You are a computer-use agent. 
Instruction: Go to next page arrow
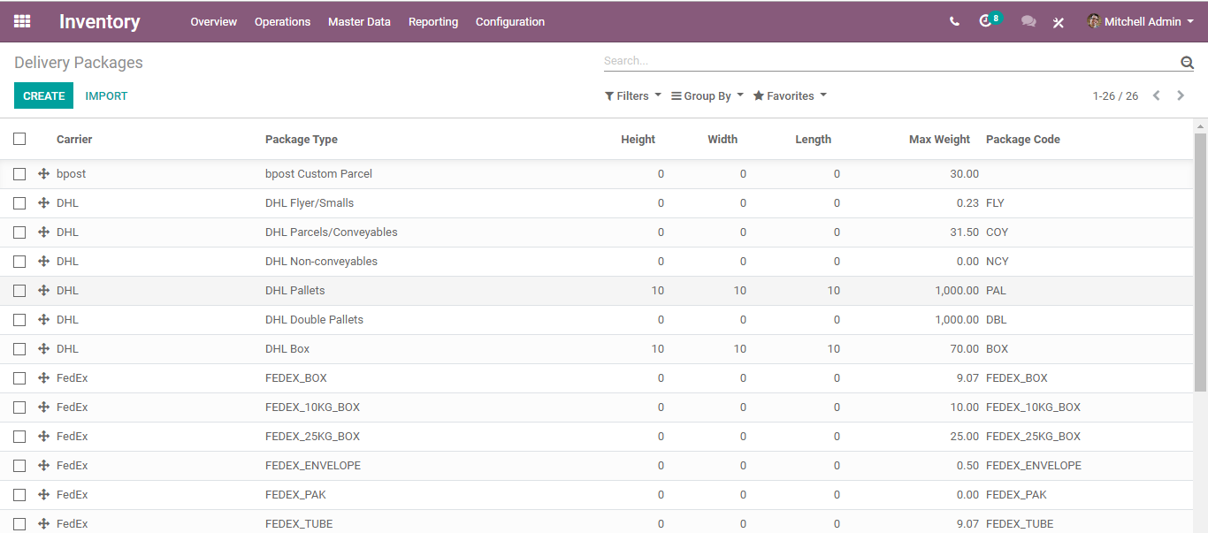[x=1181, y=95]
